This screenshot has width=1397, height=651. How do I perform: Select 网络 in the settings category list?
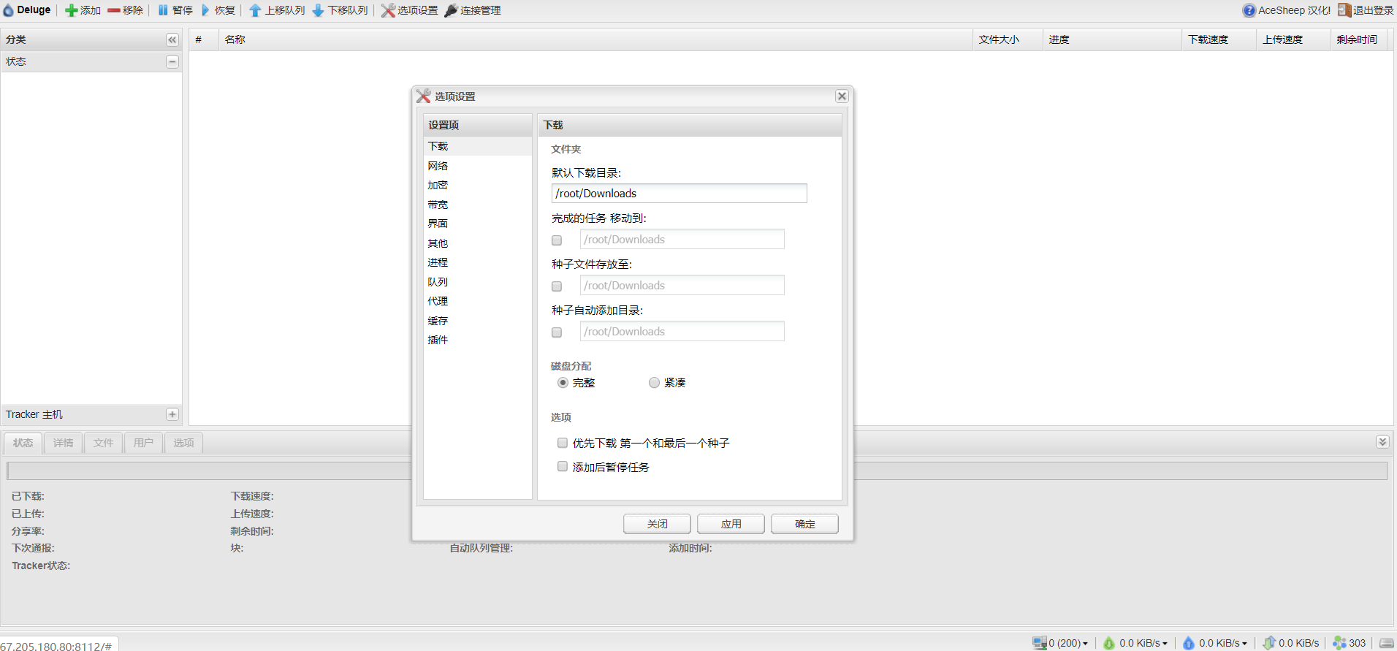438,166
